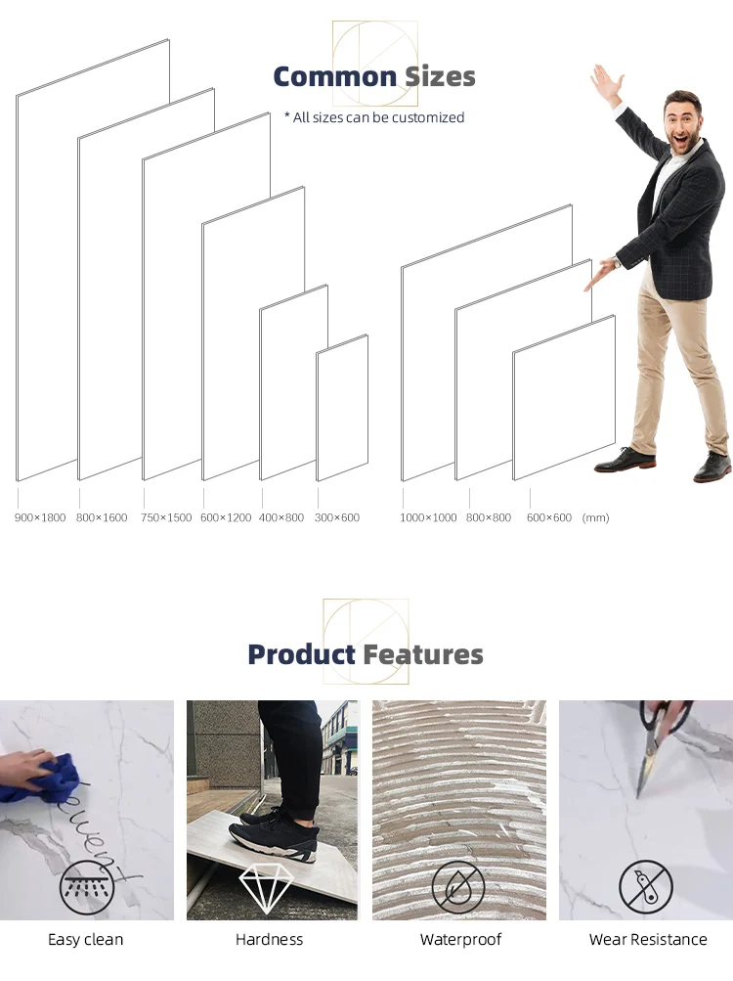
Task: Select the 900×1800 size label
Action: coord(40,517)
